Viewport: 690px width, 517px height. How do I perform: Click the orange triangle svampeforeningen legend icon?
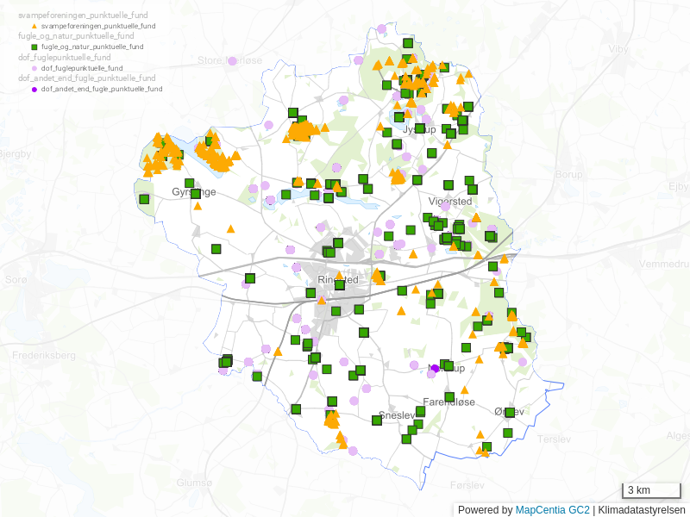(x=34, y=27)
